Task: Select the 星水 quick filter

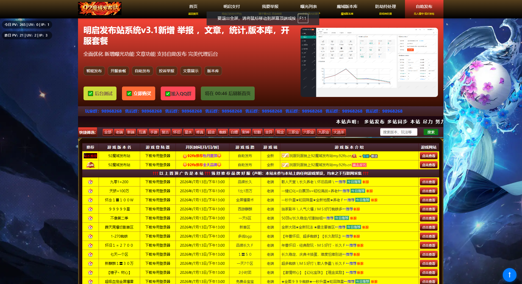Action: pyautogui.click(x=188, y=132)
